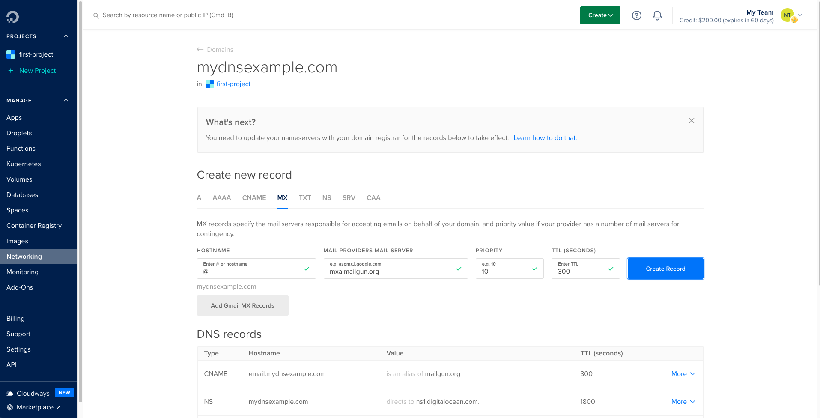The width and height of the screenshot is (820, 418).
Task: Open Networking in the sidebar
Action: pyautogui.click(x=39, y=257)
